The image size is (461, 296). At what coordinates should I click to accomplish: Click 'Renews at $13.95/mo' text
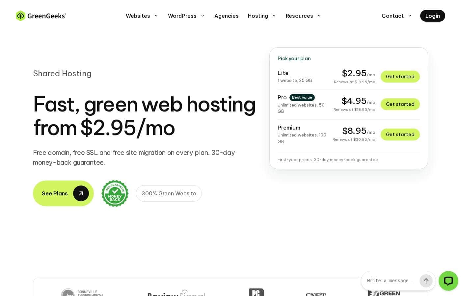pos(354,82)
